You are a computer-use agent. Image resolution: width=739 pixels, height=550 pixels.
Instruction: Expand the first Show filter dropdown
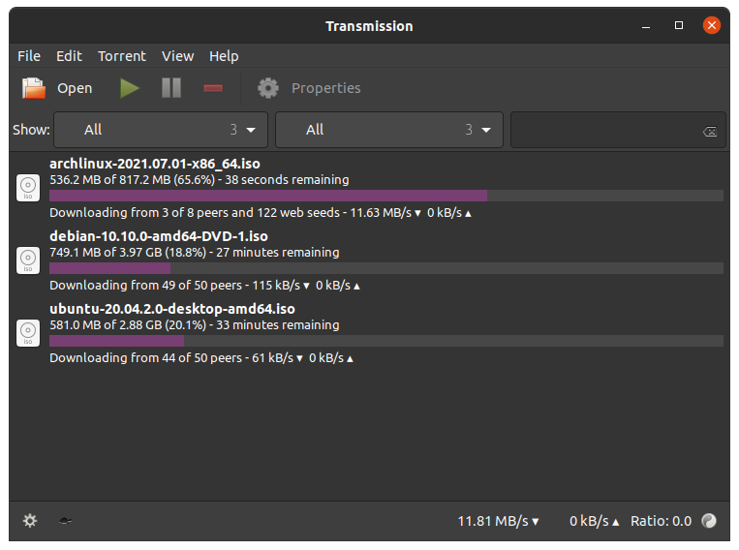[161, 130]
